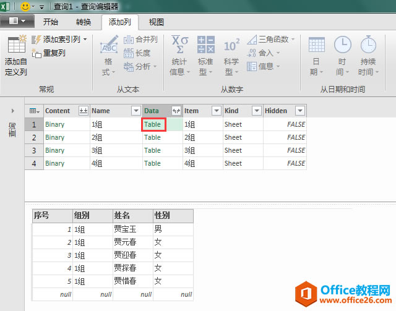Click the Binary link in row 1
Viewport: 396px width, 311px height.
55,124
